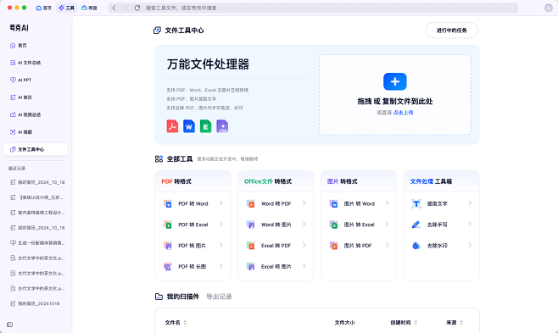The width and height of the screenshot is (558, 333).
Task: Open chevron beside Word 转 PDF
Action: click(304, 203)
